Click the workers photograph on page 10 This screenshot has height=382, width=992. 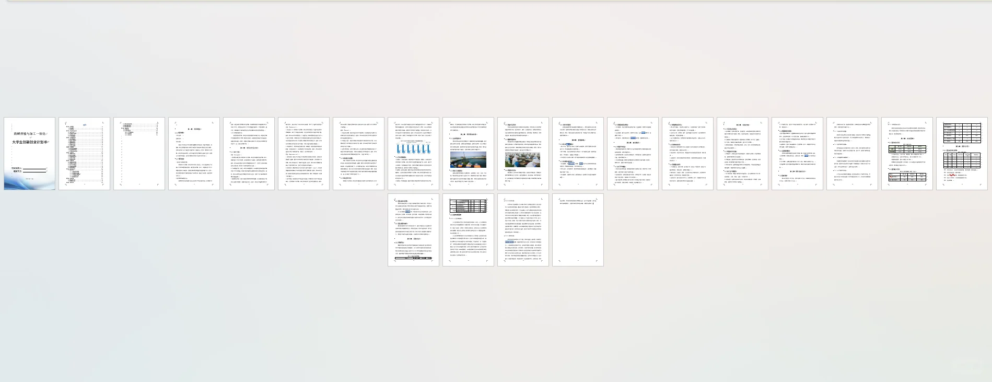pos(523,159)
